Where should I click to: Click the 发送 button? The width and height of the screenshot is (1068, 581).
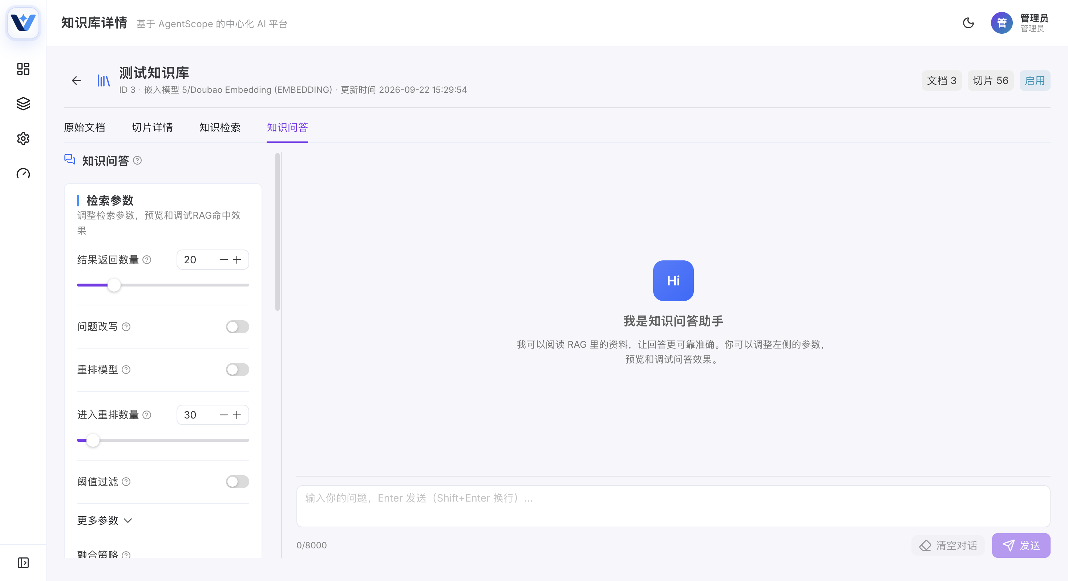click(x=1021, y=545)
